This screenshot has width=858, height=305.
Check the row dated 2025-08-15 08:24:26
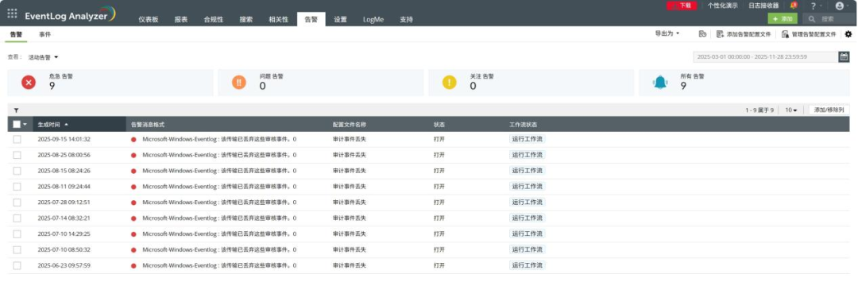point(17,171)
